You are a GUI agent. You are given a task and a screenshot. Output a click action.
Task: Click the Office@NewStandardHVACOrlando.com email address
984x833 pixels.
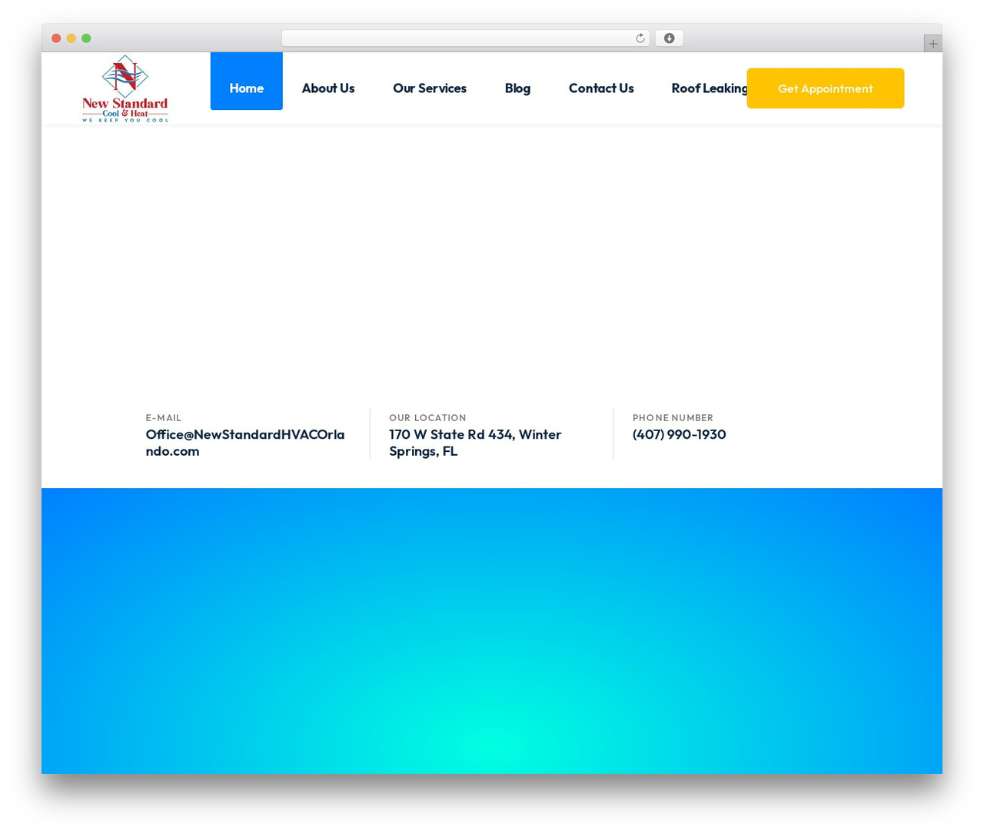(245, 443)
